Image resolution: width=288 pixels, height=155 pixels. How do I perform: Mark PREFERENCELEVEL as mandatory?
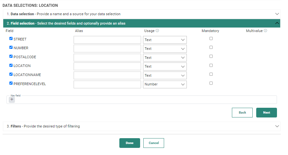click(211, 83)
